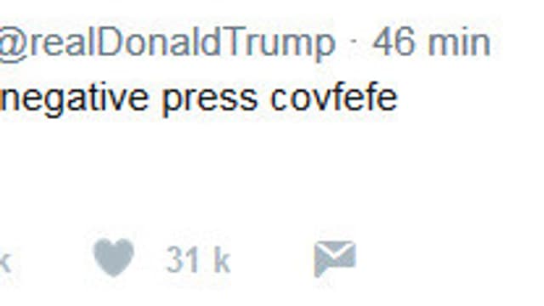This screenshot has height=306, width=544.
Task: Open the @realDonaldTrump profile handle
Action: point(167,42)
